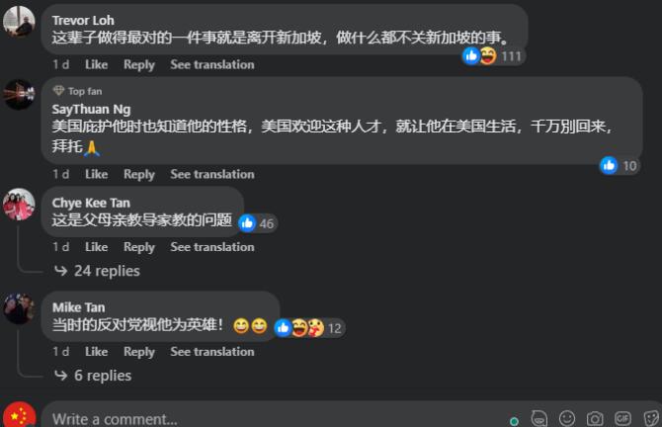Screen dimensions: 662x427
Task: Open Mike Tan's profile picture
Action: (19, 309)
